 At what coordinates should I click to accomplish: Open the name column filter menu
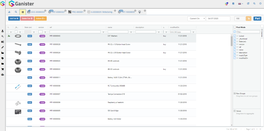pyautogui.click(x=131, y=32)
